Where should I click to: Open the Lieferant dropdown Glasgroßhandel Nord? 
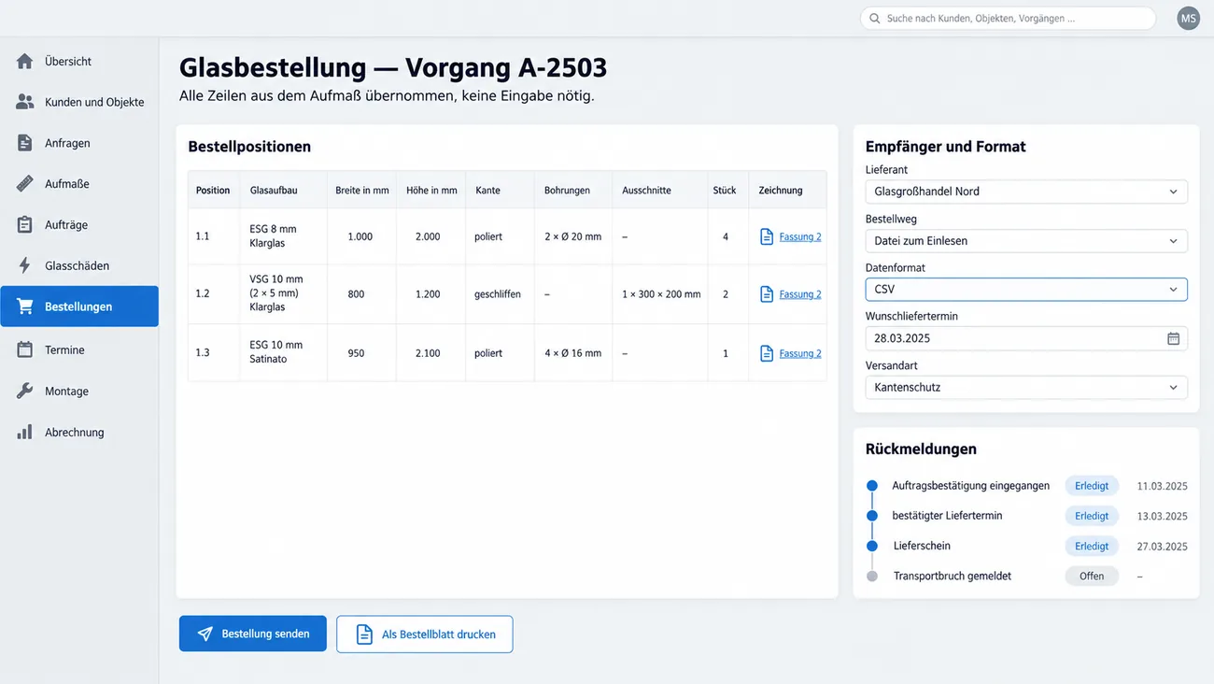click(x=1026, y=192)
